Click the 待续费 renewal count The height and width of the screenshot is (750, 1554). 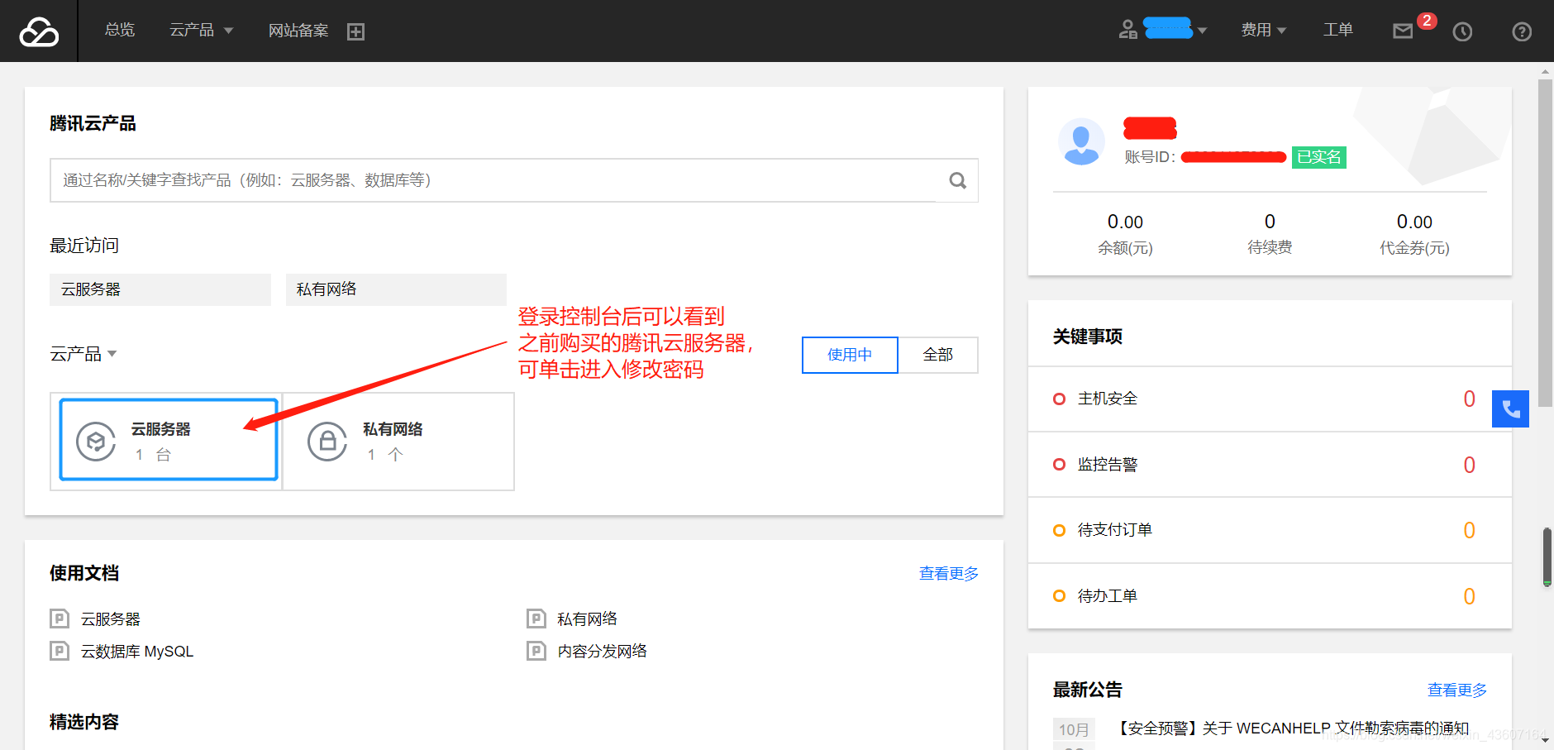[x=1270, y=222]
